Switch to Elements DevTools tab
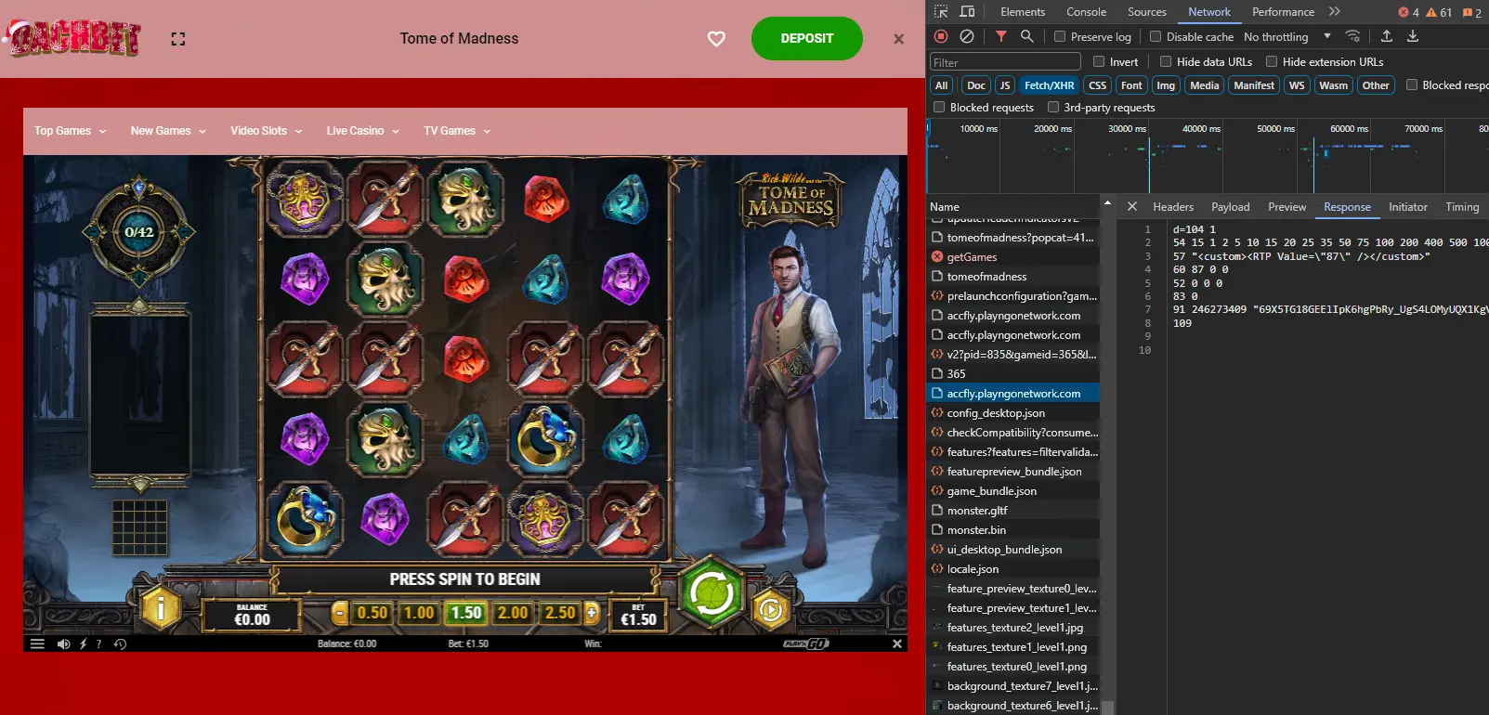Viewport: 1489px width, 715px height. [1023, 12]
